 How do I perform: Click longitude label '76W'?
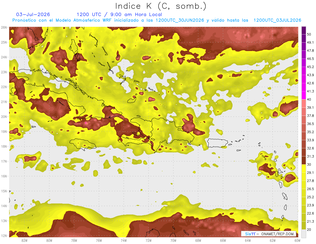(99, 241)
